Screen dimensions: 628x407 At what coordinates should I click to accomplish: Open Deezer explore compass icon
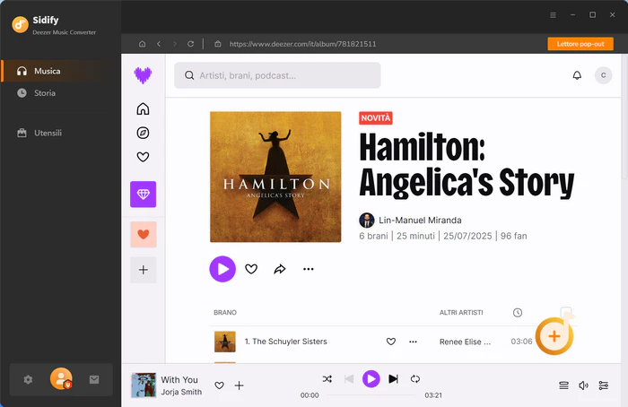[x=143, y=133]
